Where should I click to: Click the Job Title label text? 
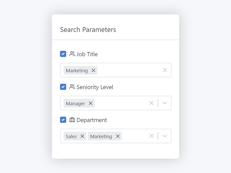click(x=87, y=54)
